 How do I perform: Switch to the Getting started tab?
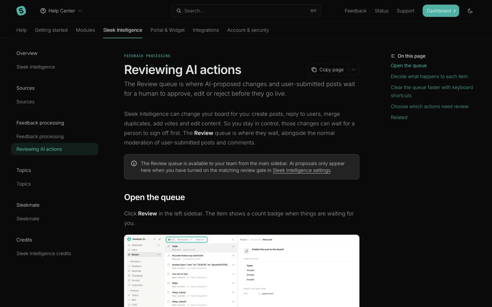(x=51, y=30)
